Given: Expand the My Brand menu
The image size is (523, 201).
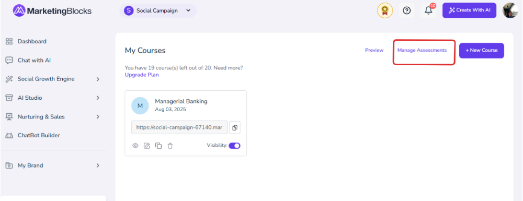Looking at the screenshot, I should (53, 165).
